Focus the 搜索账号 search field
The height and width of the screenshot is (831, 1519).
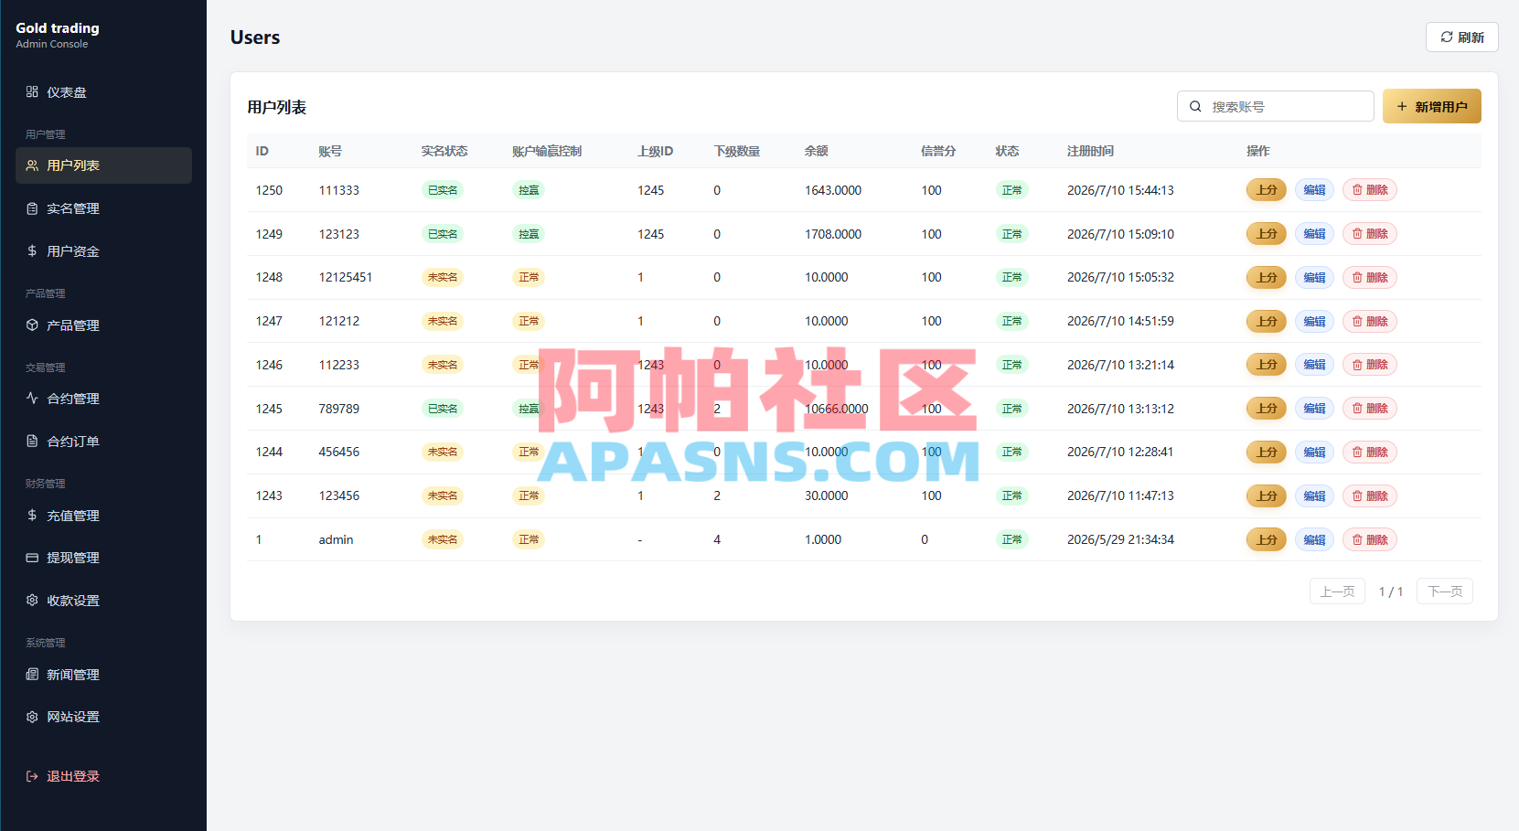(1276, 106)
